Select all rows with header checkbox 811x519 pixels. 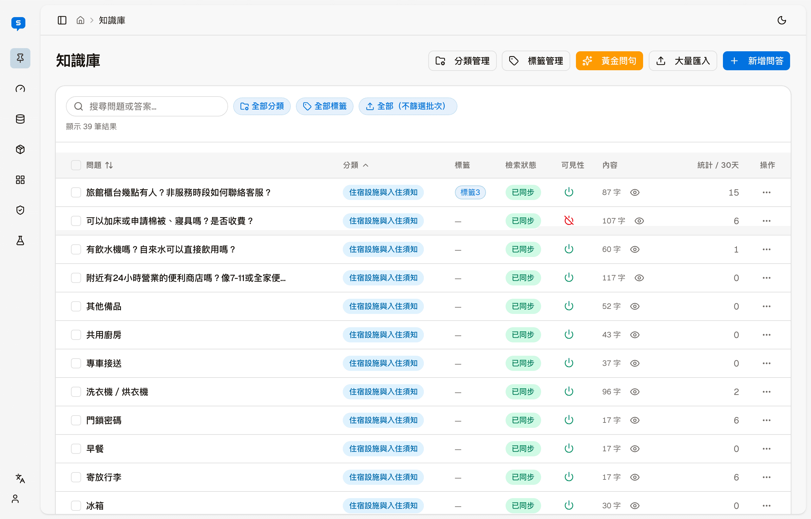(76, 165)
